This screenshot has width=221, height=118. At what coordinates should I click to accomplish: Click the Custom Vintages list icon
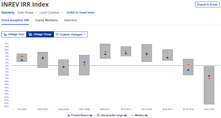[57, 34]
